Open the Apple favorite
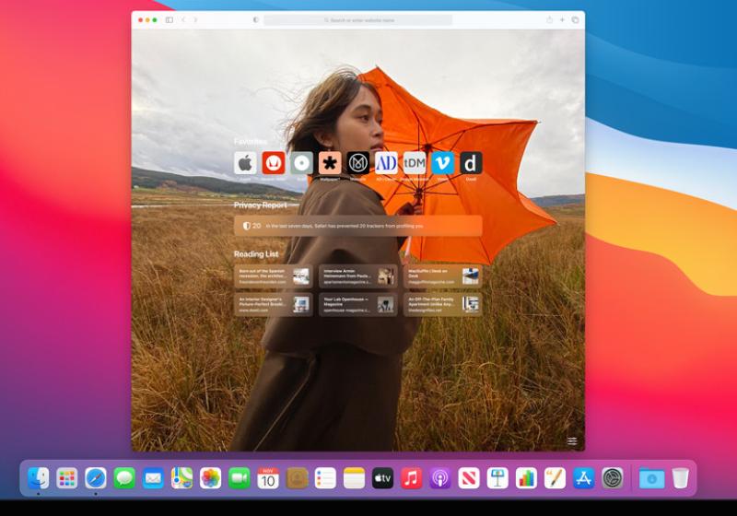This screenshot has height=516, width=737. pos(245,163)
